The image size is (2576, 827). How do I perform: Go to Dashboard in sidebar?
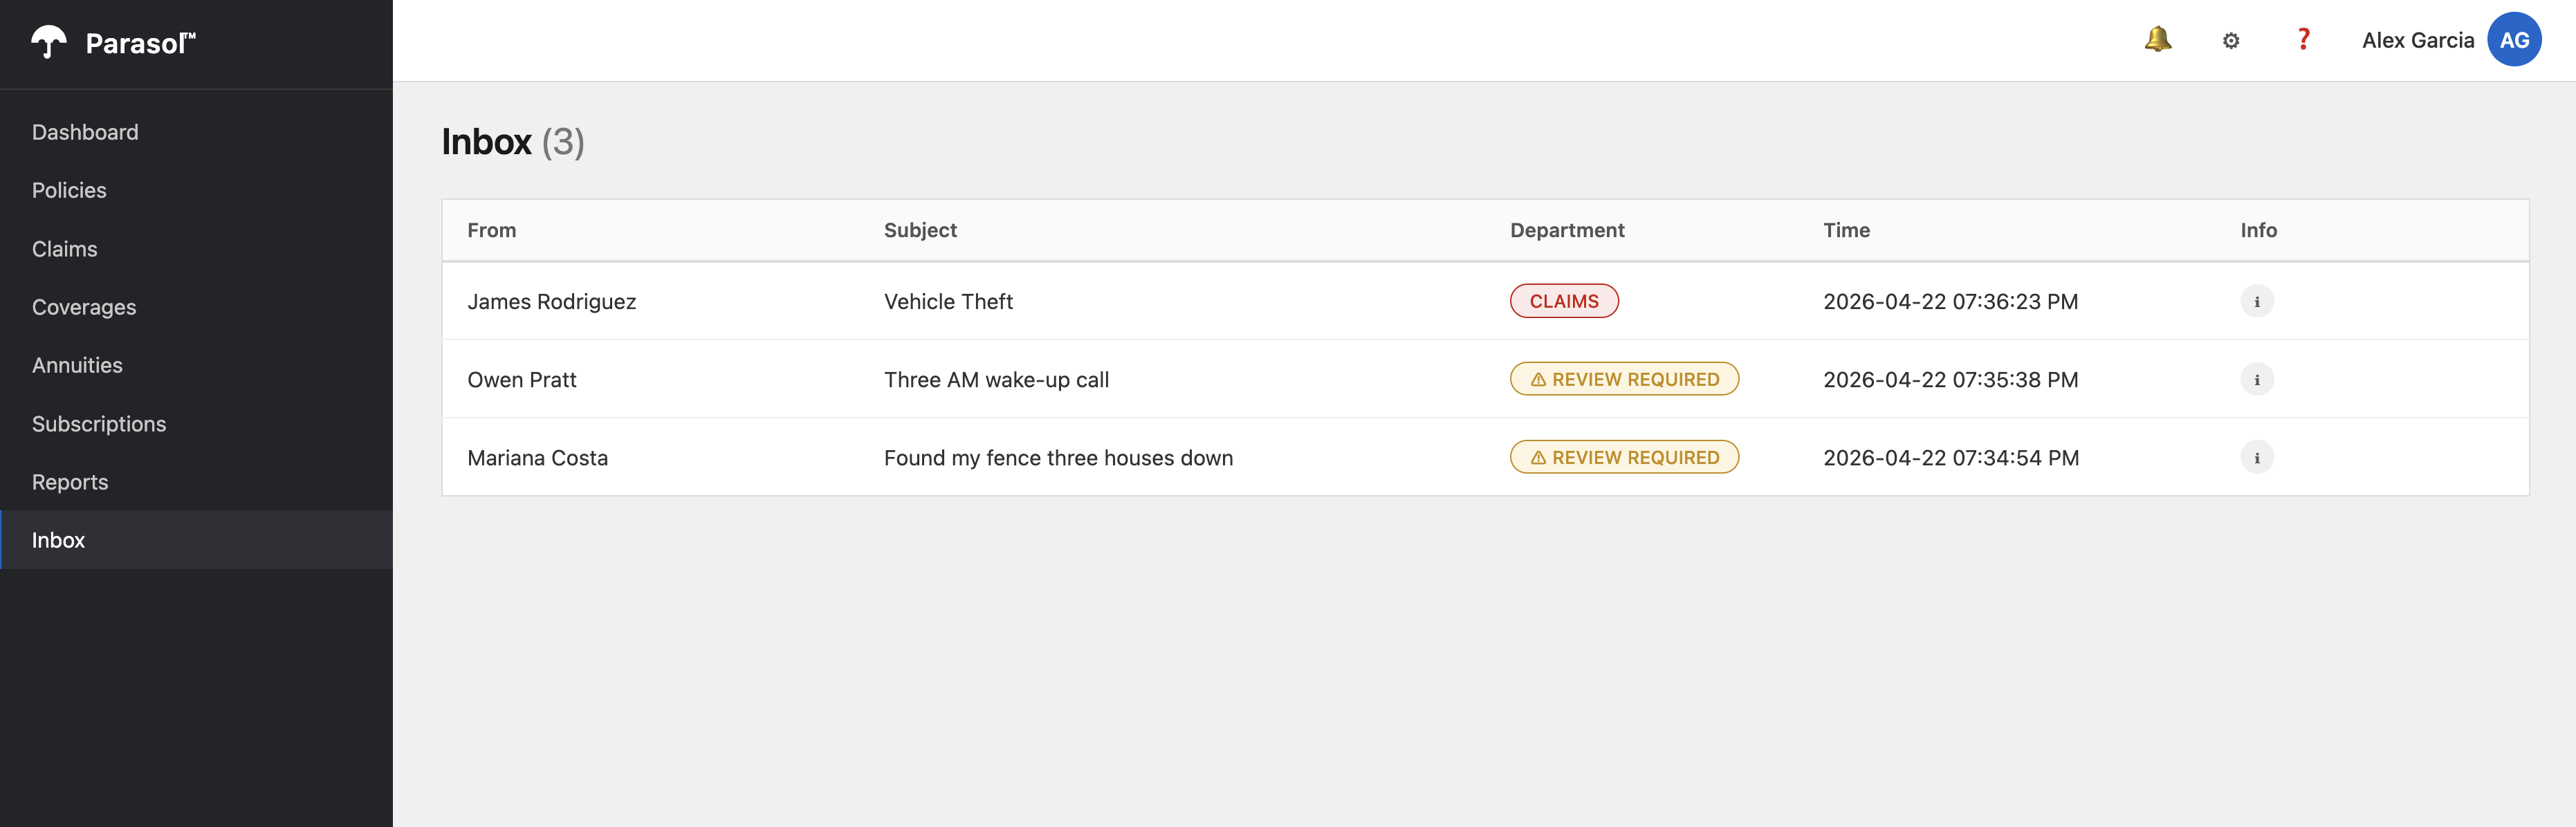click(85, 132)
